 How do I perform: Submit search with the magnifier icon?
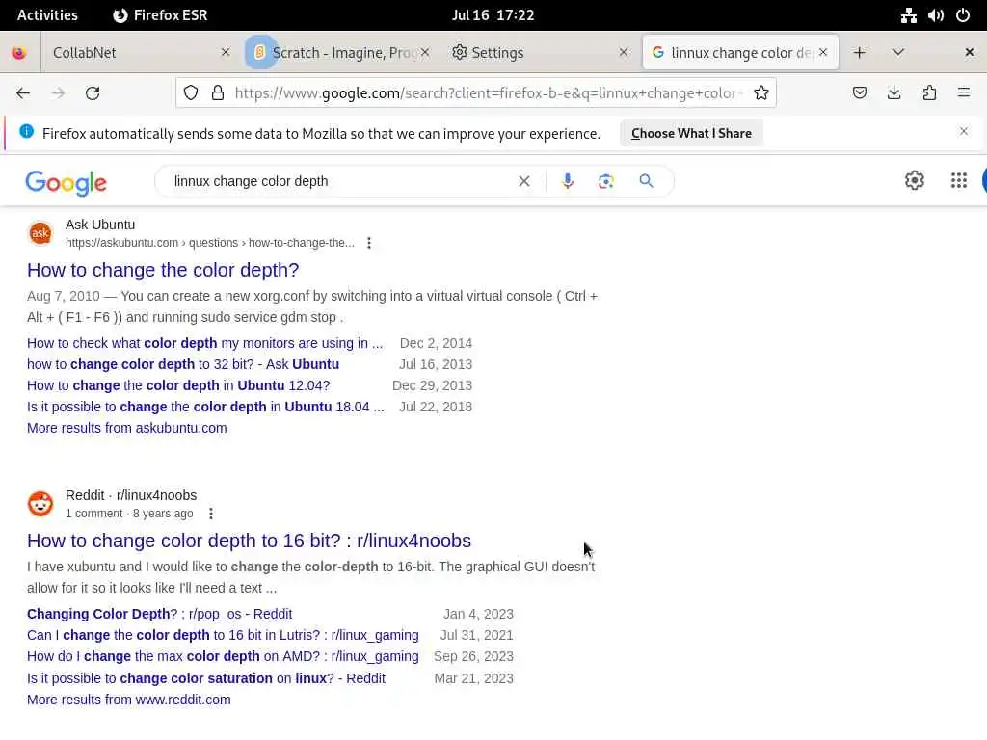click(x=646, y=181)
